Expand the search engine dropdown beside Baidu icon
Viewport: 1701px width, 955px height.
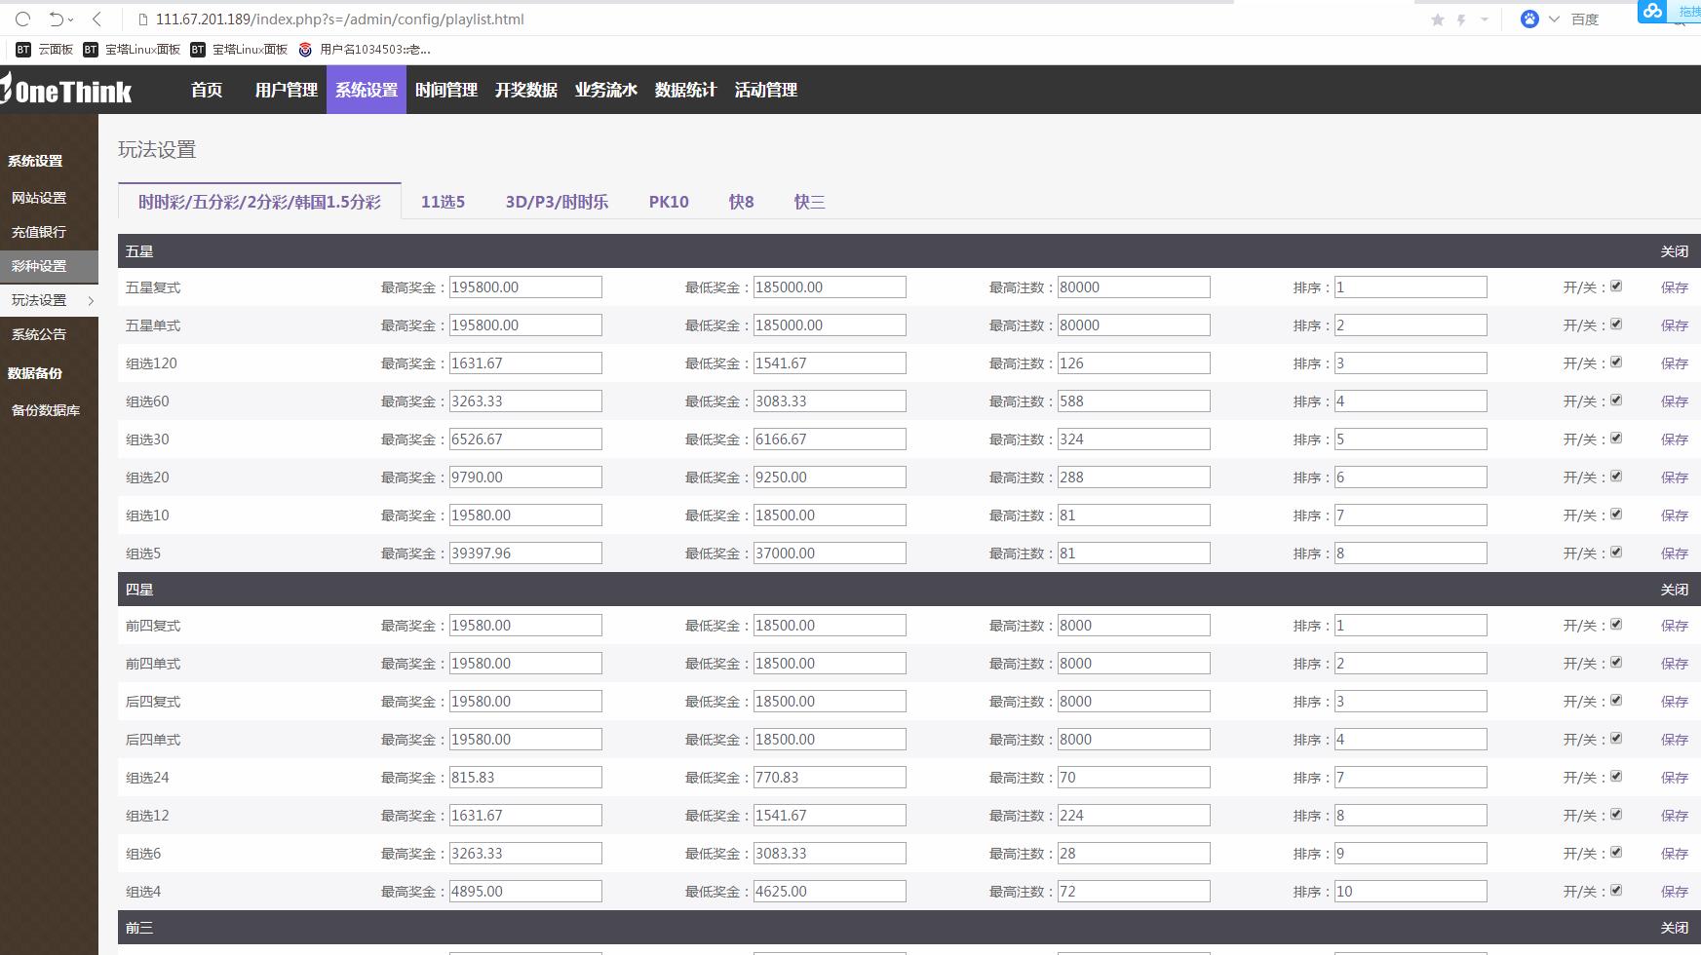[1554, 19]
